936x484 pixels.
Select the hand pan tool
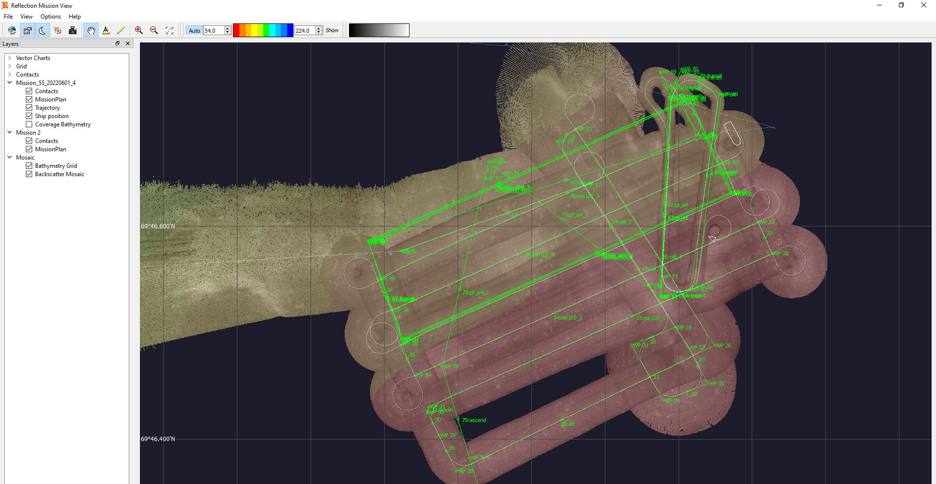click(x=91, y=30)
